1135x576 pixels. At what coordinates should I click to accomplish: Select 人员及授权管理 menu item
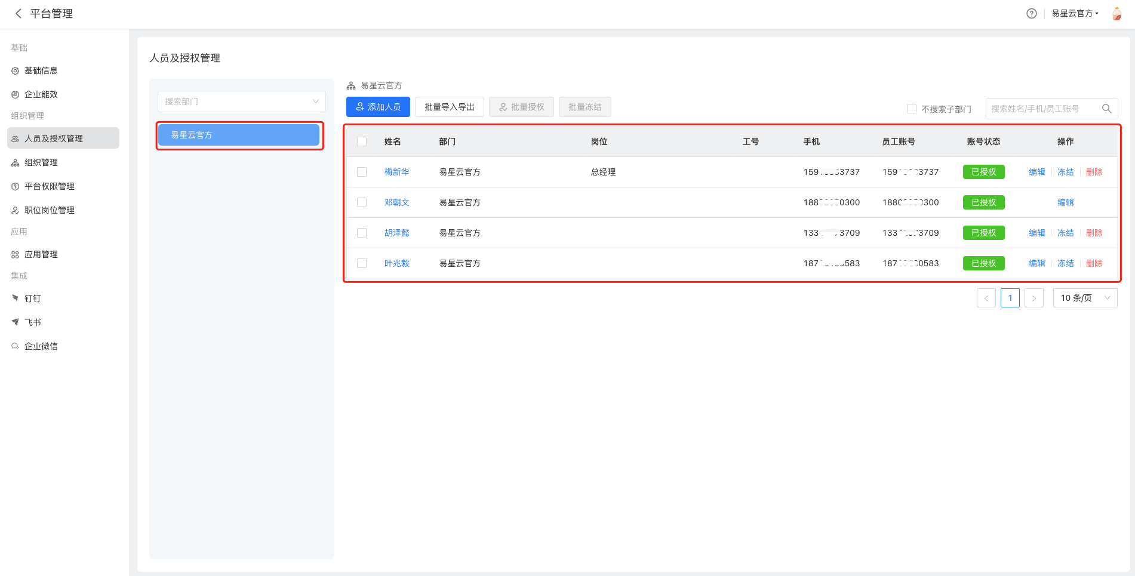[x=63, y=138]
